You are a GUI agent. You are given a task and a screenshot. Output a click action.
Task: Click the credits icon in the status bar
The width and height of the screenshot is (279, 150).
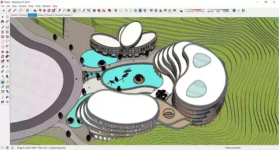pos(7,148)
